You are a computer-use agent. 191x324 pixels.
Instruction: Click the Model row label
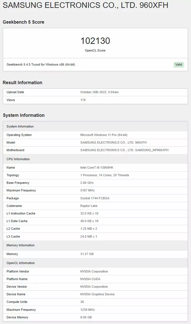point(11,142)
